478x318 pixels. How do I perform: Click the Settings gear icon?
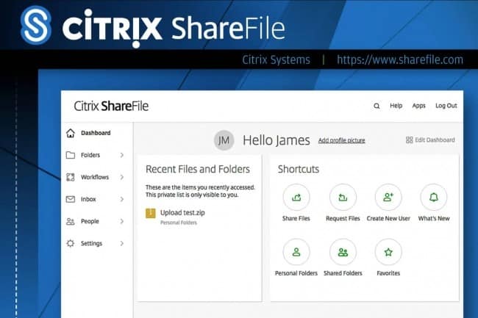71,243
